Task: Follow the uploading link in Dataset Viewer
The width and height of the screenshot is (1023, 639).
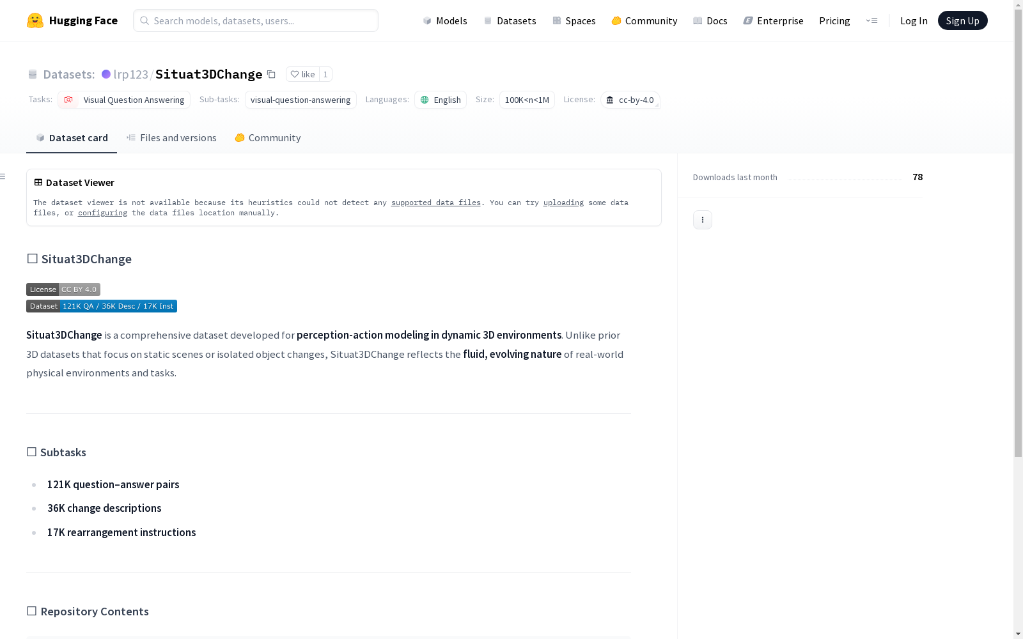Action: coord(563,203)
